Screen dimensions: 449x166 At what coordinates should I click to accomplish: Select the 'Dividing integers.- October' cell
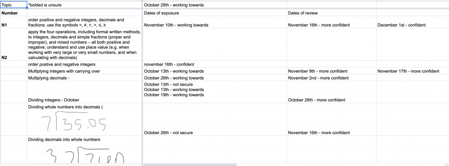coord(85,92)
